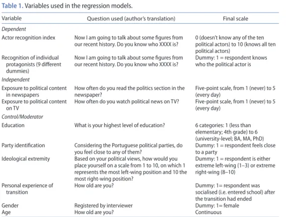
Task: Click 'Considering the Portuguese political parties' question
Action: 129,148
